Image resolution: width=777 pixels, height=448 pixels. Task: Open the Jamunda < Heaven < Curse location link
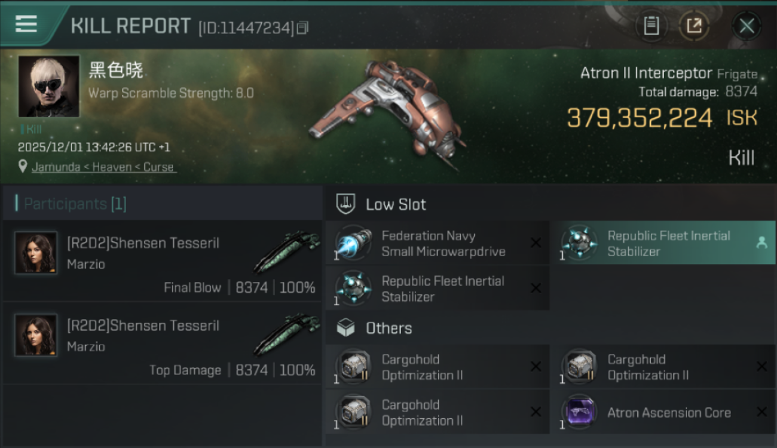tap(103, 167)
